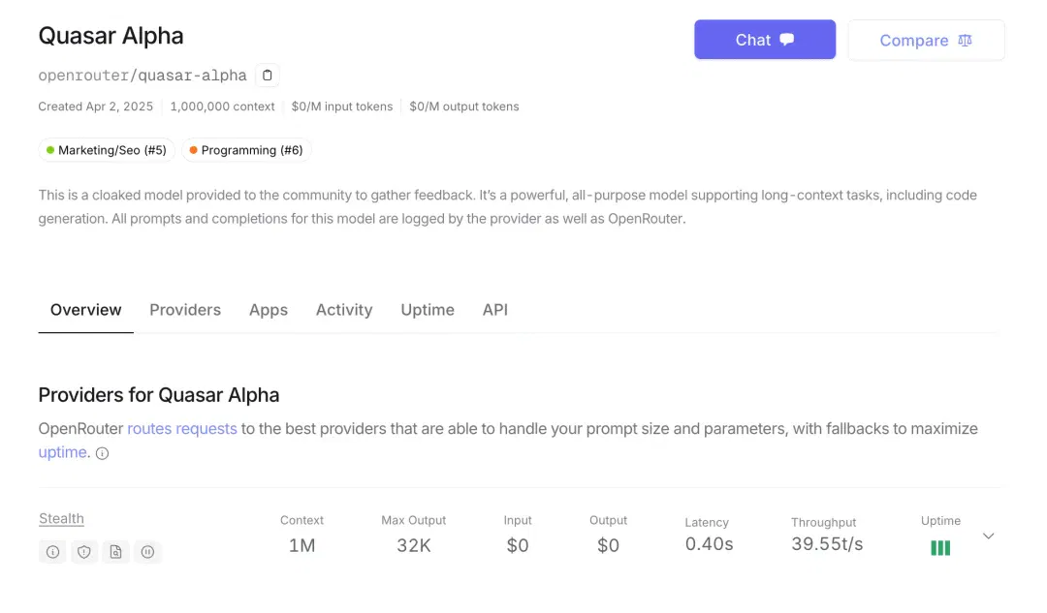Follow the 'routes requests' link
The image size is (1047, 613).
182,428
